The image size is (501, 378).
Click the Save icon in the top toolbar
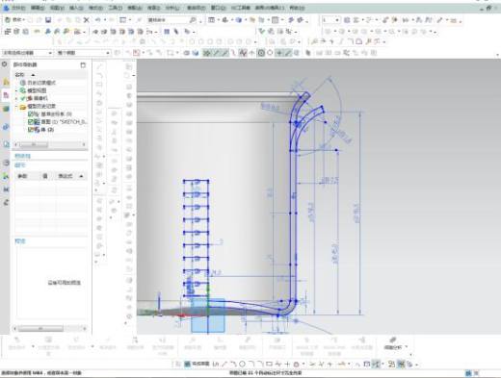click(48, 20)
